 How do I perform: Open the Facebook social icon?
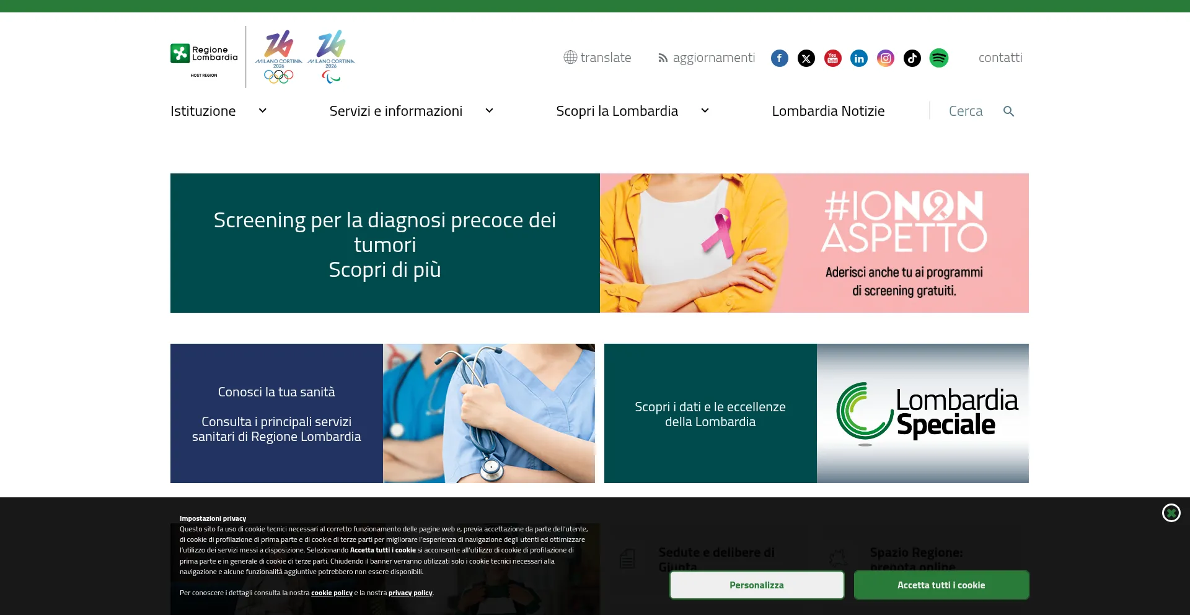780,58
